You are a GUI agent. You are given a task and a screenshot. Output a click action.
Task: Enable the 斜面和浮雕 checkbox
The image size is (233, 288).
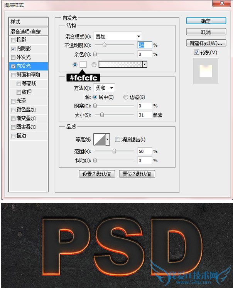(x=13, y=75)
